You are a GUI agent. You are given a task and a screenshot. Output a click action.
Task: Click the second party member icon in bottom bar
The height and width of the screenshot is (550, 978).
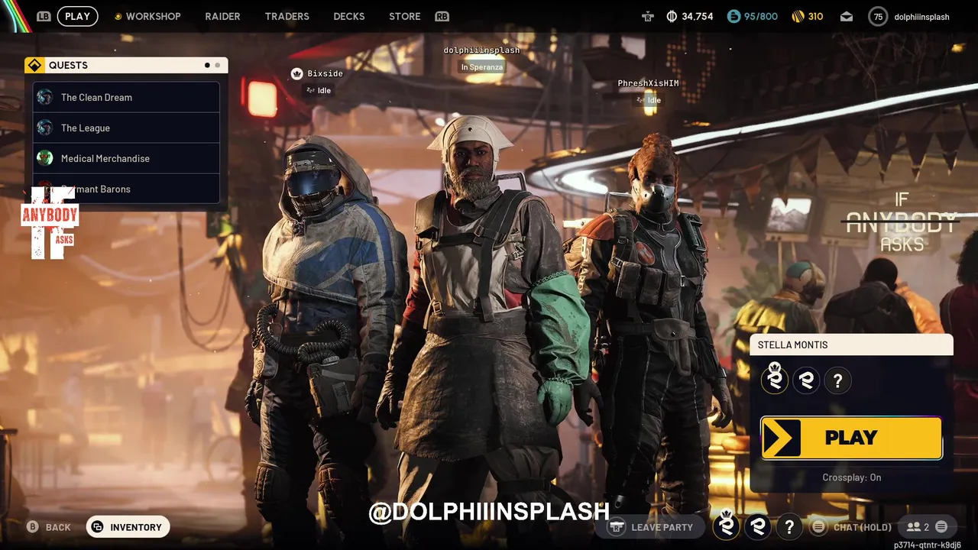(758, 527)
